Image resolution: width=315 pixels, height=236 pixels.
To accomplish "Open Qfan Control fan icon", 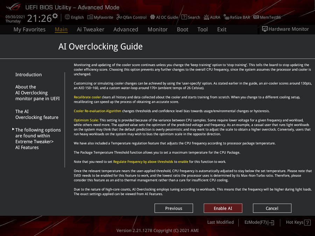I will pos(119,17).
